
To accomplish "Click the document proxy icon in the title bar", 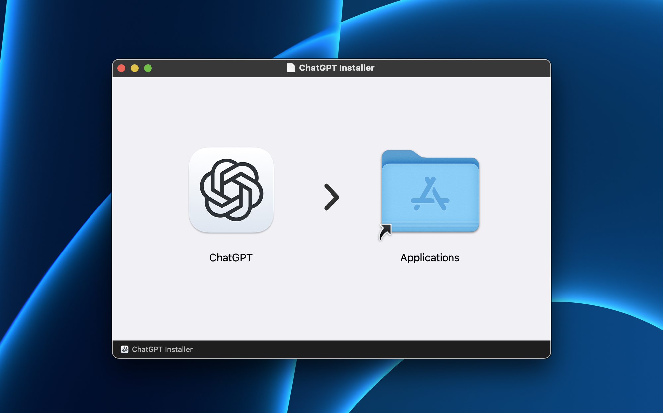I will (291, 68).
